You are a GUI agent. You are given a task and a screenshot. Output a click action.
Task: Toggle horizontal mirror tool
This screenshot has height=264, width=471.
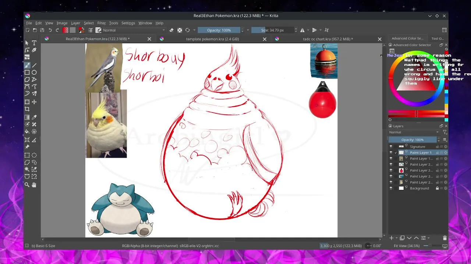pos(302,30)
